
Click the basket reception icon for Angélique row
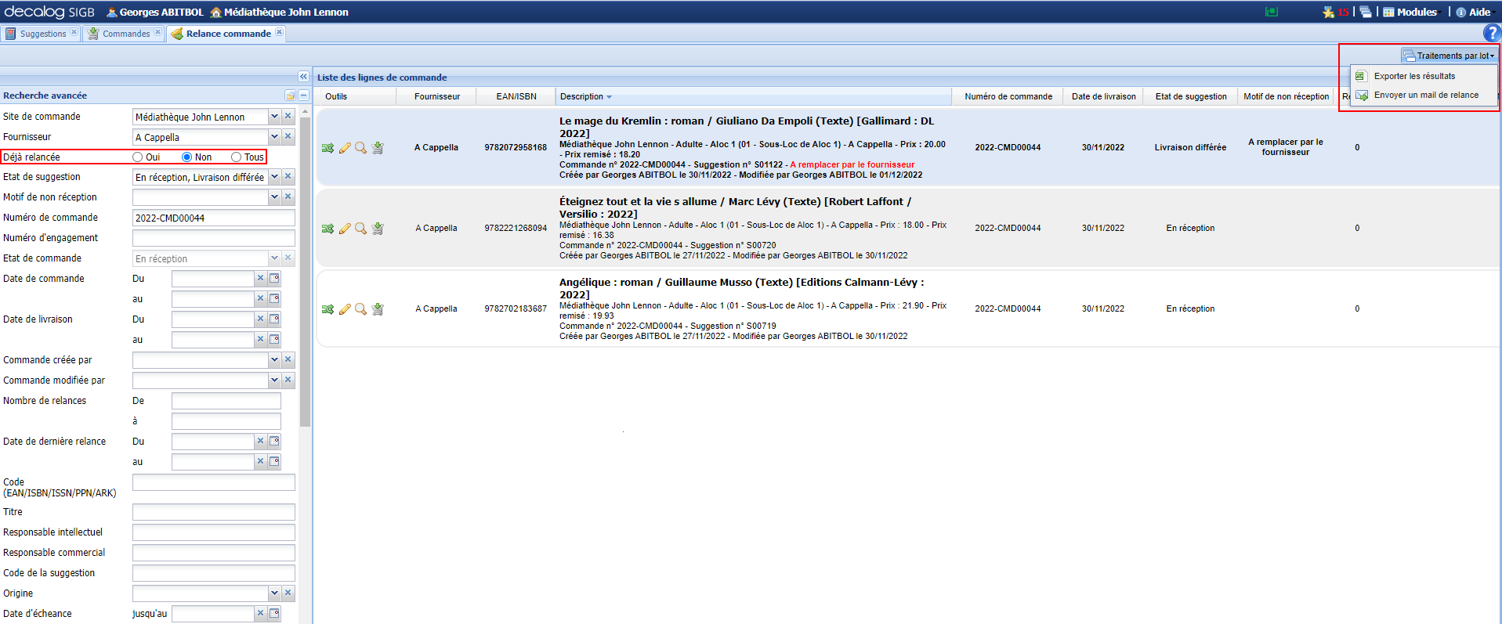[378, 309]
